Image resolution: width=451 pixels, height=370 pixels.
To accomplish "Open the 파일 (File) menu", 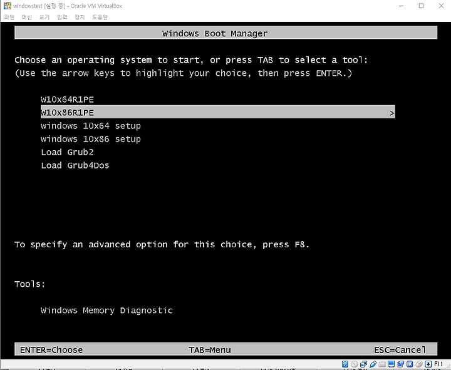I will [x=9, y=18].
